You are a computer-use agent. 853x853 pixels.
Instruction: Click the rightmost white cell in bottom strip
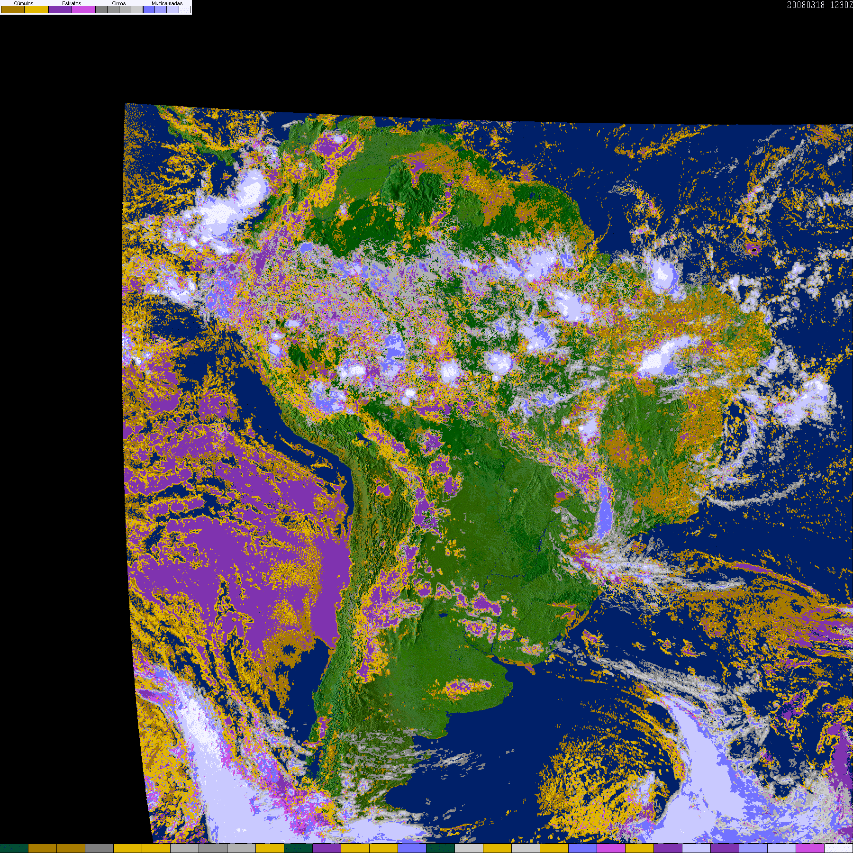[839, 848]
